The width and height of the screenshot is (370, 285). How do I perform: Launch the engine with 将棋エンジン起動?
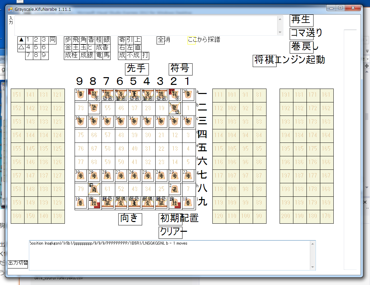coord(289,61)
